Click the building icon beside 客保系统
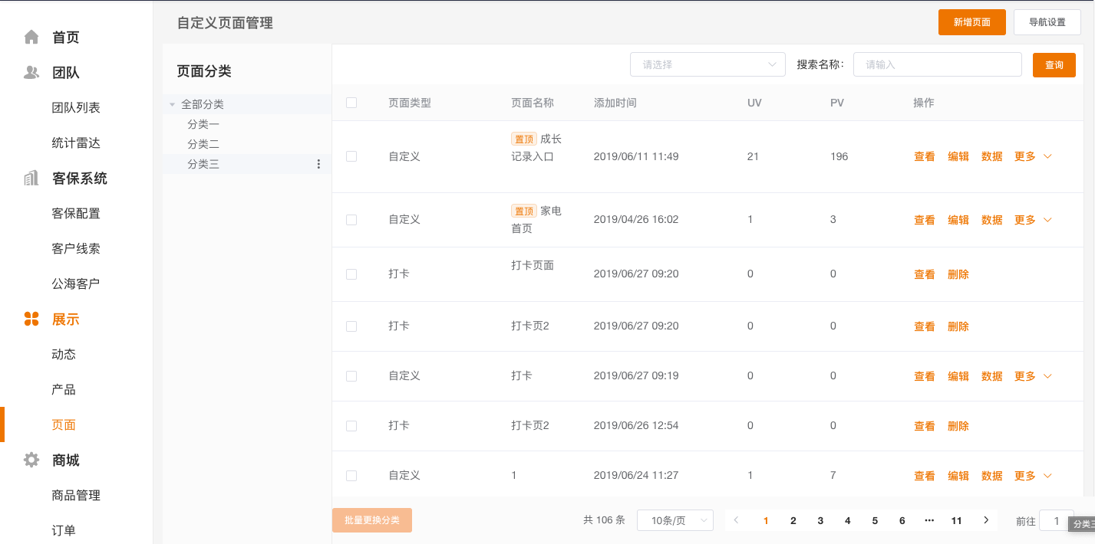The width and height of the screenshot is (1095, 544). point(31,178)
